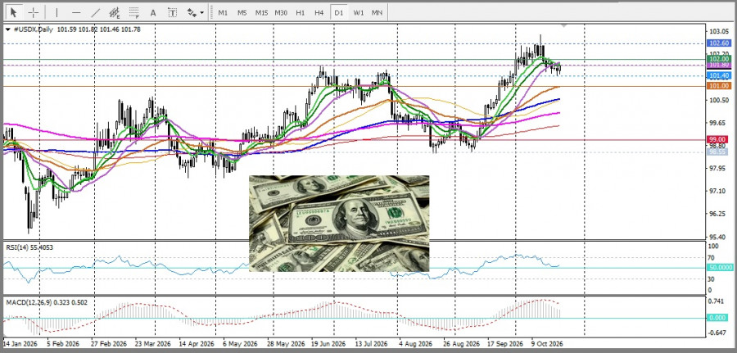
Task: Click the 50.0000 RSI level label
Action: pos(720,267)
